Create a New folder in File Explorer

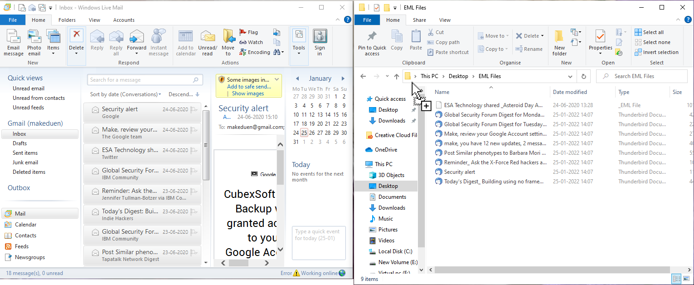559,44
